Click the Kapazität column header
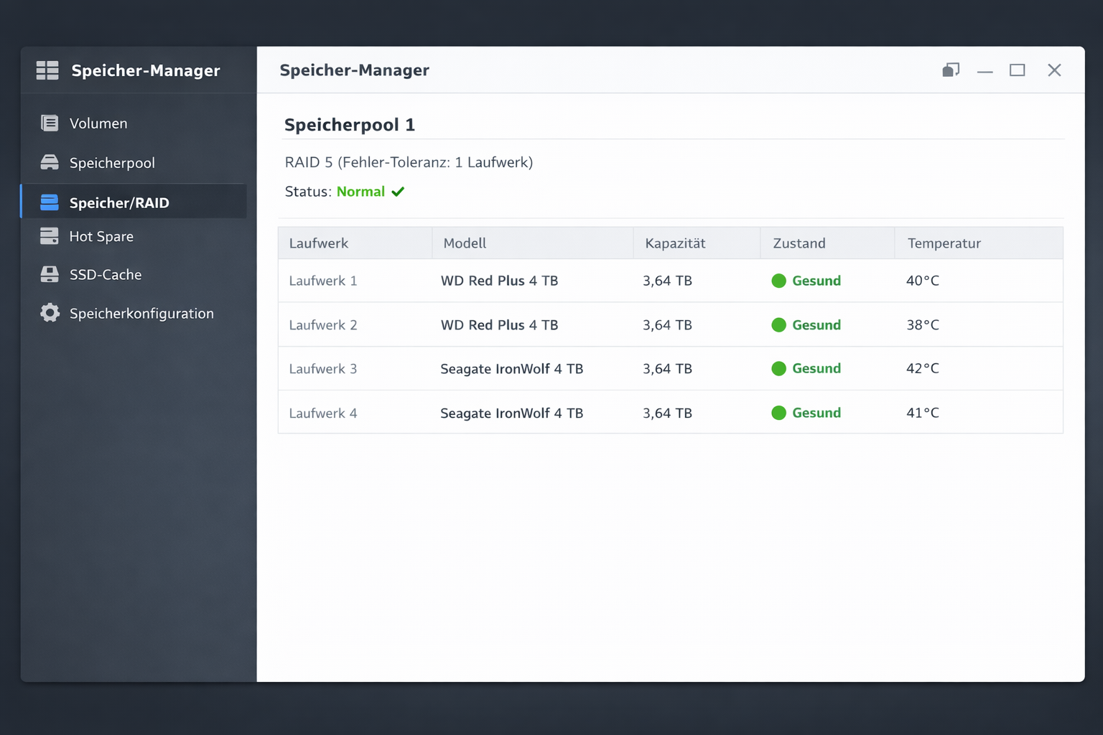The width and height of the screenshot is (1103, 735). 674,243
